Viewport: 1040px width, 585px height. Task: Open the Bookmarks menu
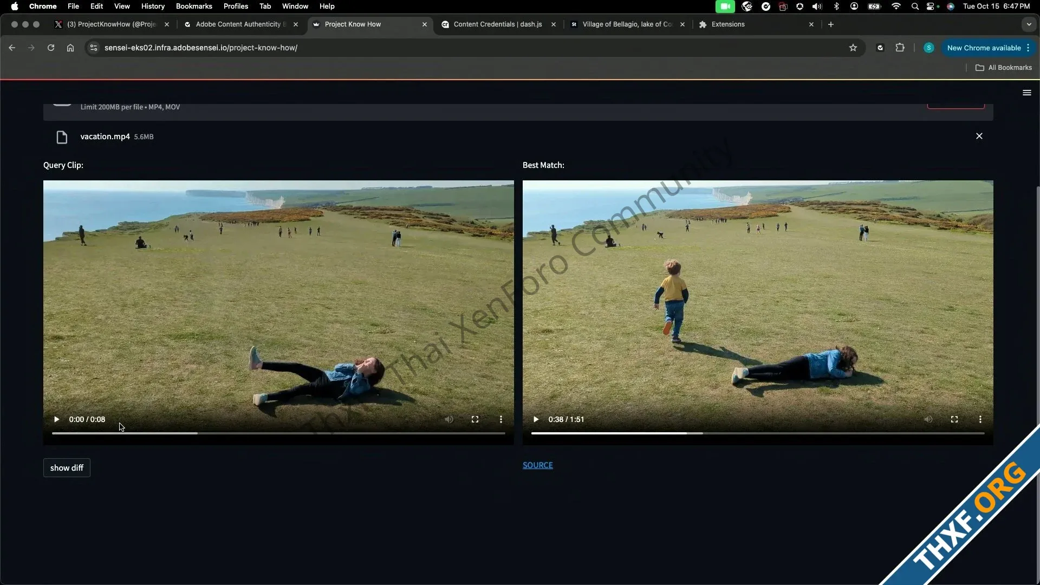tap(194, 6)
